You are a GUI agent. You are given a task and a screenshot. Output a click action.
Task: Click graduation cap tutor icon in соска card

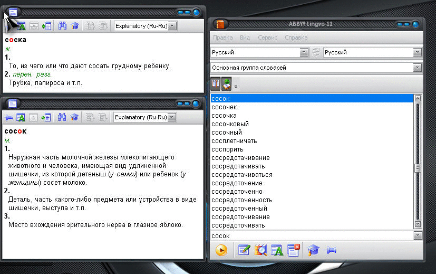[75, 26]
